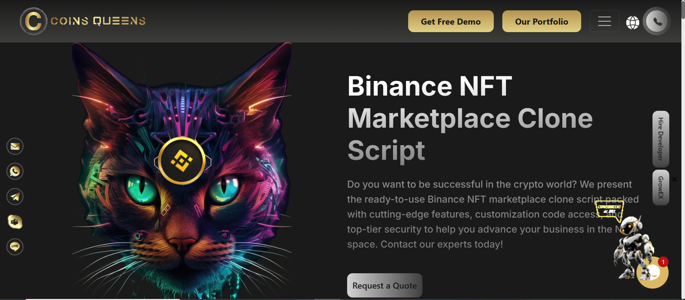Open the hamburger navigation menu

pyautogui.click(x=604, y=21)
